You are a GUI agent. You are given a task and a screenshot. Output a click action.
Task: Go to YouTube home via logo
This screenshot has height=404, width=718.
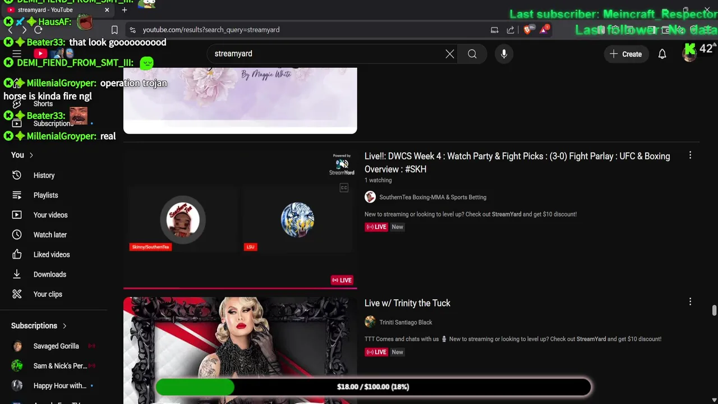pos(40,54)
